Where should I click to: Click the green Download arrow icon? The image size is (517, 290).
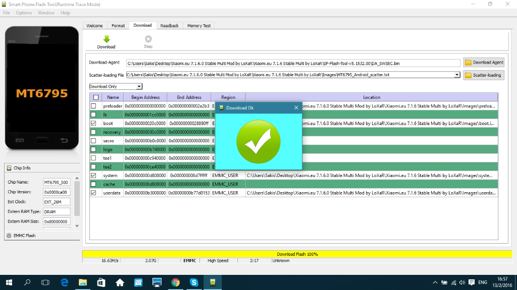[106, 39]
